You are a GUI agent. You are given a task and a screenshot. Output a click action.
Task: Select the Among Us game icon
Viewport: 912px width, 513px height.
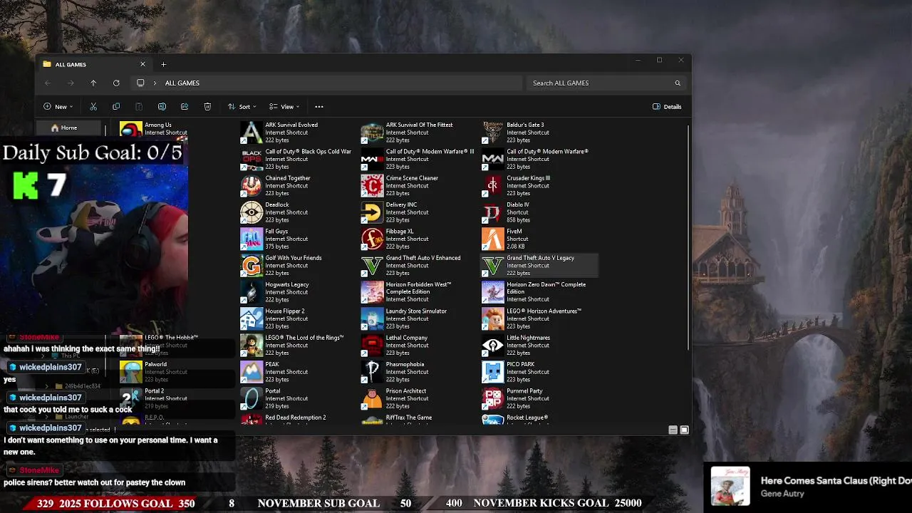coord(130,130)
